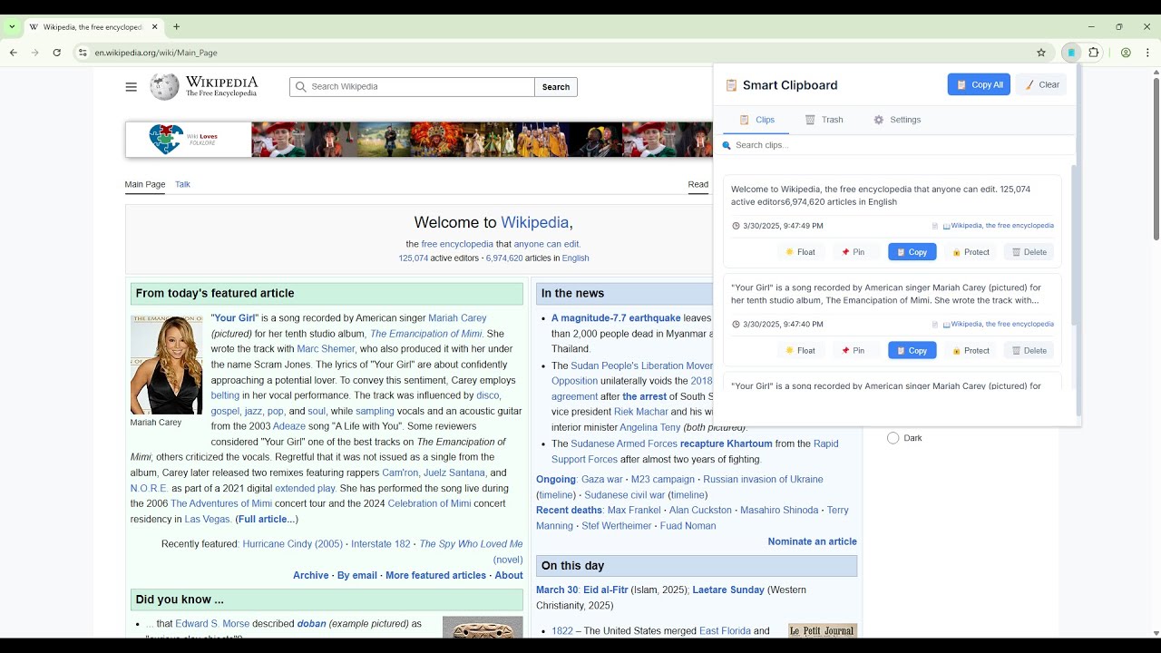Click the 'Nominate an article' link

(x=813, y=541)
